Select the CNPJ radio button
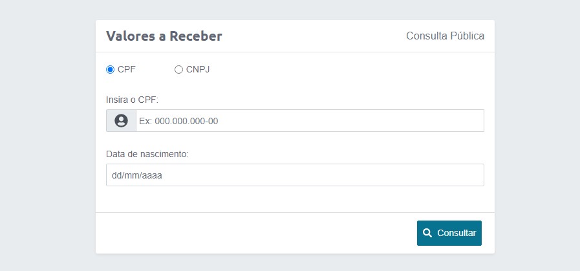The image size is (580, 271). coord(179,70)
